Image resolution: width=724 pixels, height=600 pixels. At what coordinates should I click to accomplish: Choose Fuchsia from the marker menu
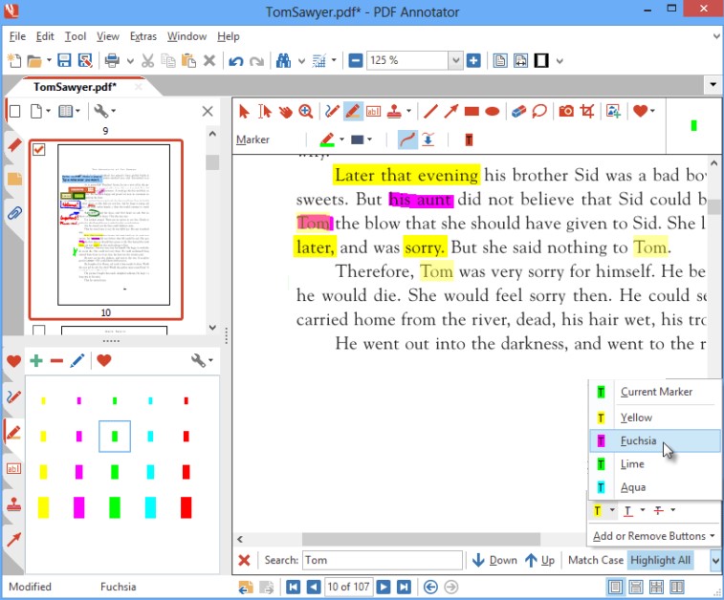point(655,440)
